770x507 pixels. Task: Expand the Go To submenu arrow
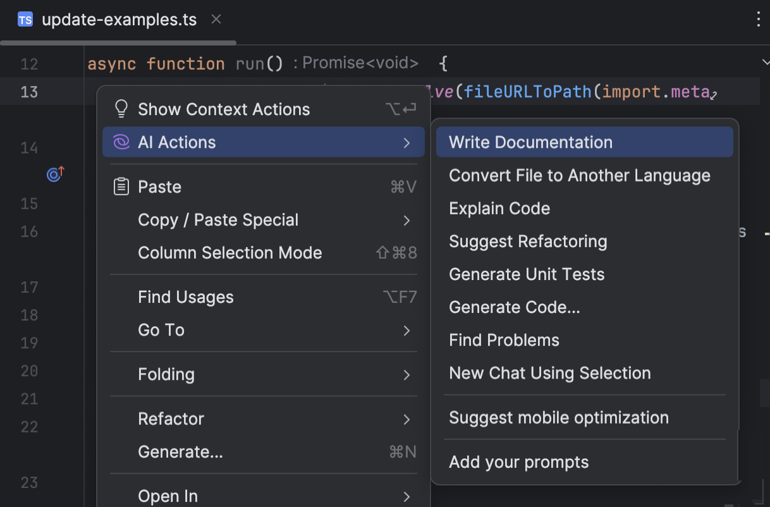tap(406, 331)
